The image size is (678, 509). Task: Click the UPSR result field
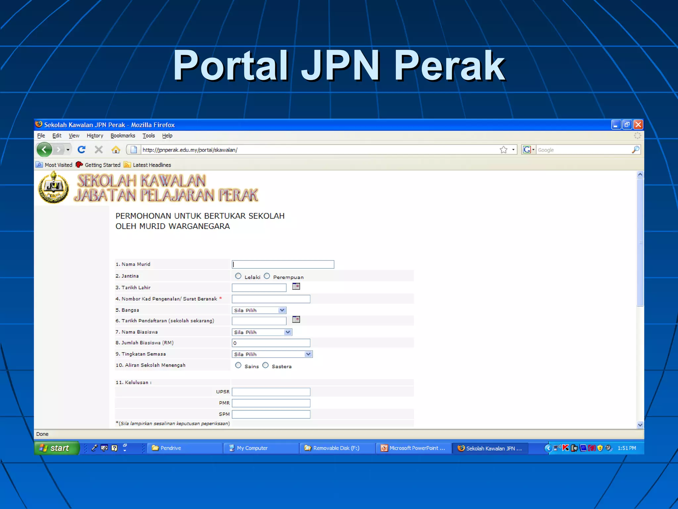[x=271, y=392]
